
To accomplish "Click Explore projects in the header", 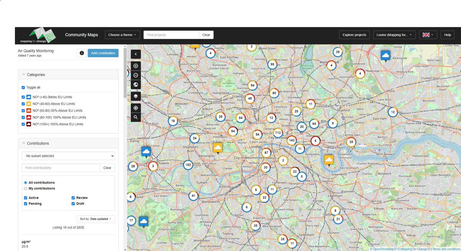I will (x=355, y=35).
